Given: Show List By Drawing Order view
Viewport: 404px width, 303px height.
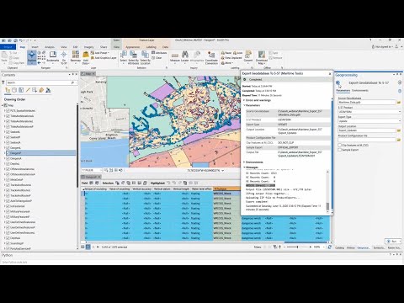Looking at the screenshot, I should coord(8,90).
